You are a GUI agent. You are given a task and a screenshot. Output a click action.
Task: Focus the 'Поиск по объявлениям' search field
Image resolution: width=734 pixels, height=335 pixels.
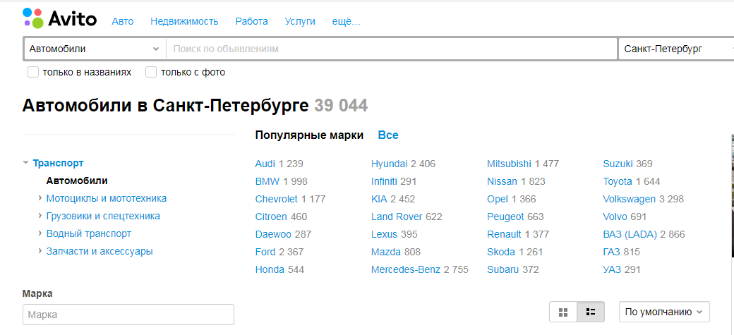pos(391,49)
